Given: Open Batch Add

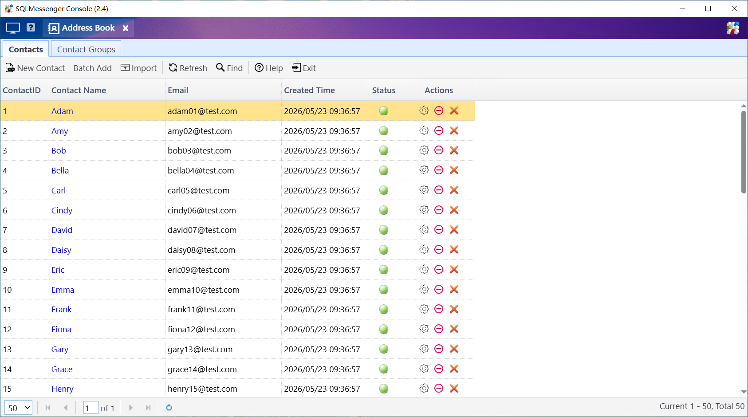Looking at the screenshot, I should [92, 68].
